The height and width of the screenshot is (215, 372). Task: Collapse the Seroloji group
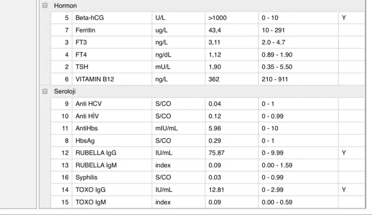(x=45, y=92)
